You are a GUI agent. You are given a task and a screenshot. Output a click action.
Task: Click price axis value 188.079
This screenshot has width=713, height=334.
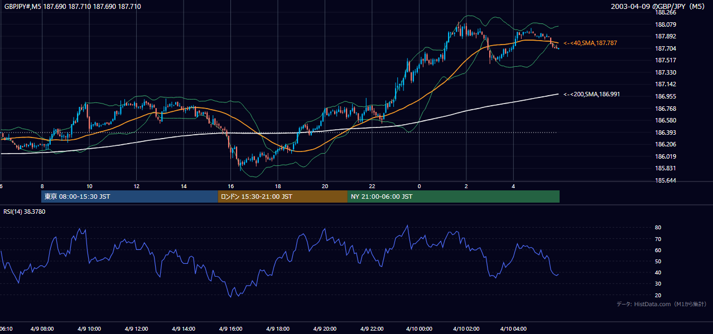pos(666,24)
